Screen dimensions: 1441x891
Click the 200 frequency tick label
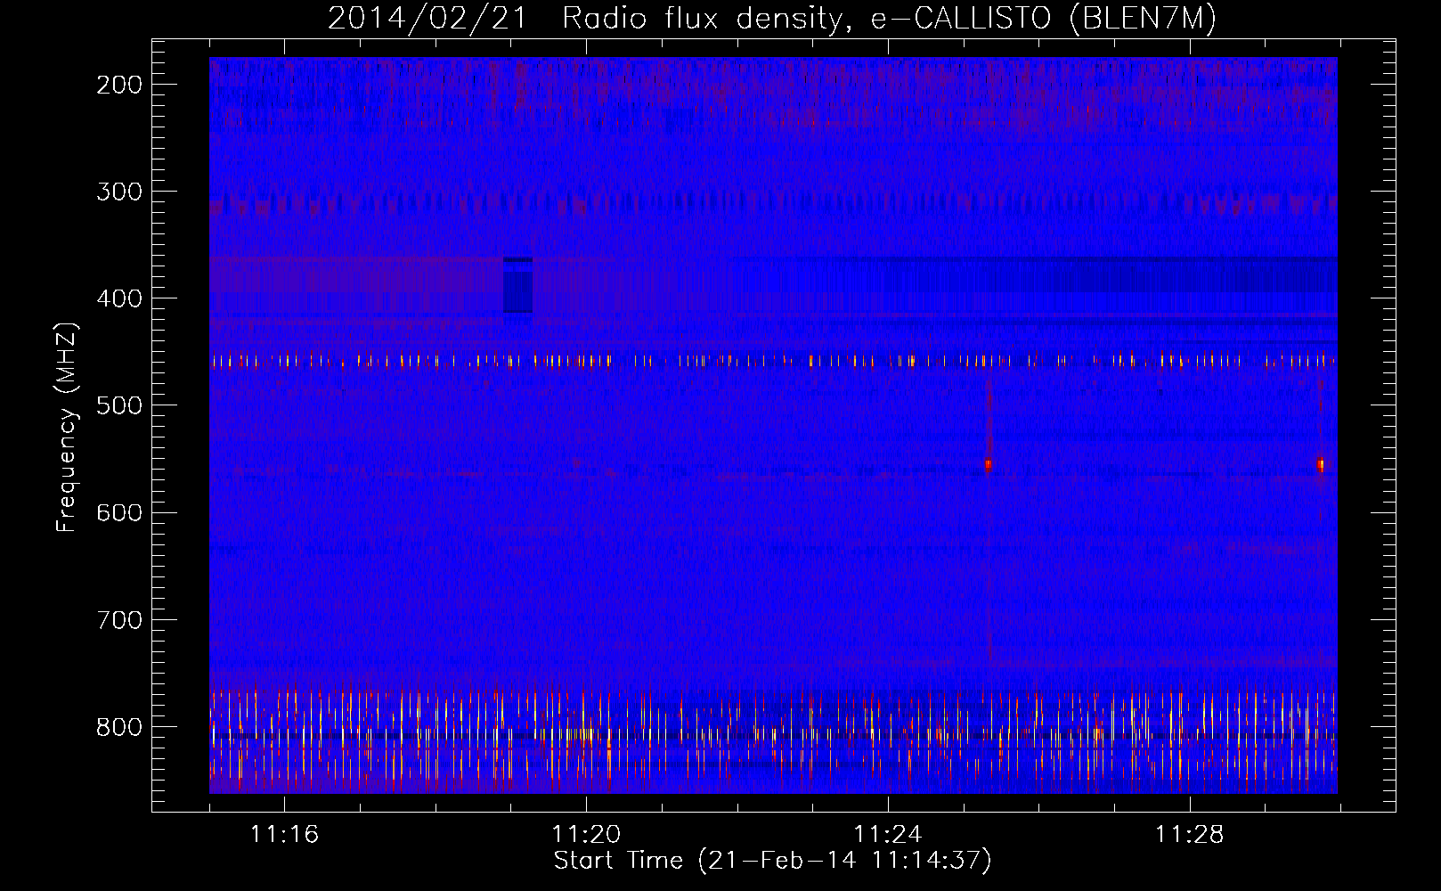pos(119,85)
